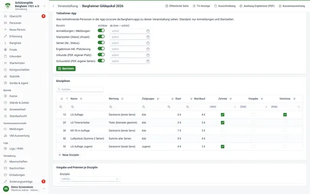Image resolution: width=310 pixels, height=194 pixels.
Task: Click the Liga / RWK icon
Action: [5, 148]
